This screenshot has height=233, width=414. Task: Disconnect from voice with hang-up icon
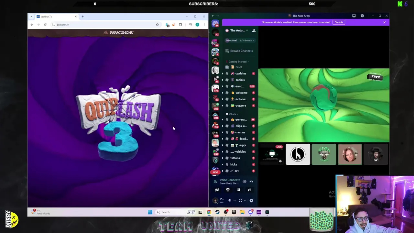click(x=251, y=182)
